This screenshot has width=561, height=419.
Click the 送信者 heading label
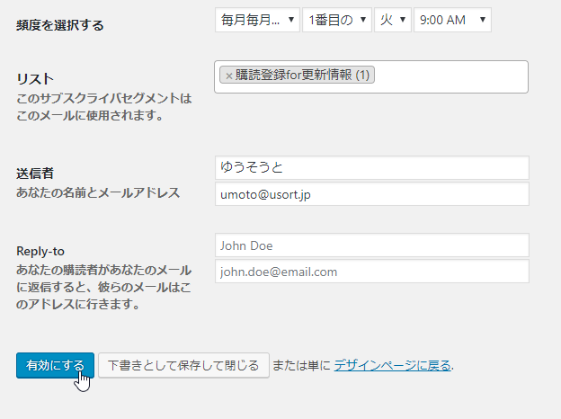coord(35,173)
